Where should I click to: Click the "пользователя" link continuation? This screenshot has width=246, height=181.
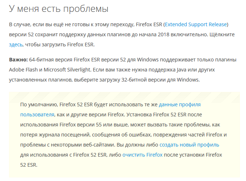pos(37,115)
